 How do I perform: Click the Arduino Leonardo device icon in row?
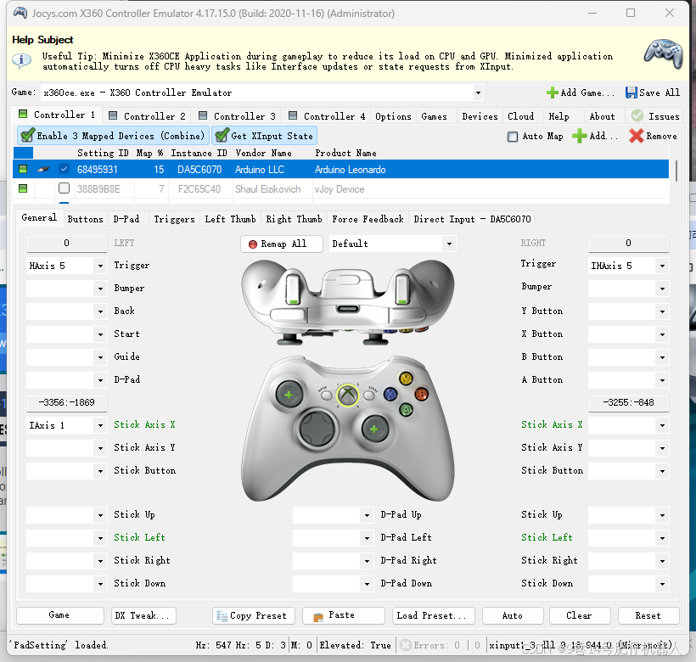[43, 169]
